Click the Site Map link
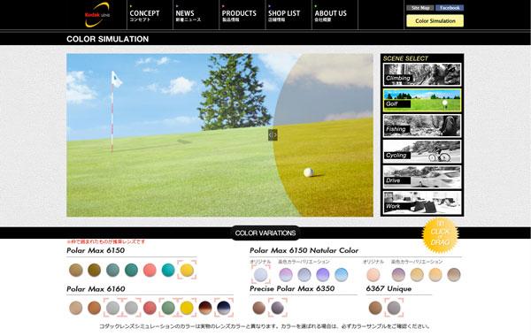The width and height of the screenshot is (531, 336). (420, 8)
